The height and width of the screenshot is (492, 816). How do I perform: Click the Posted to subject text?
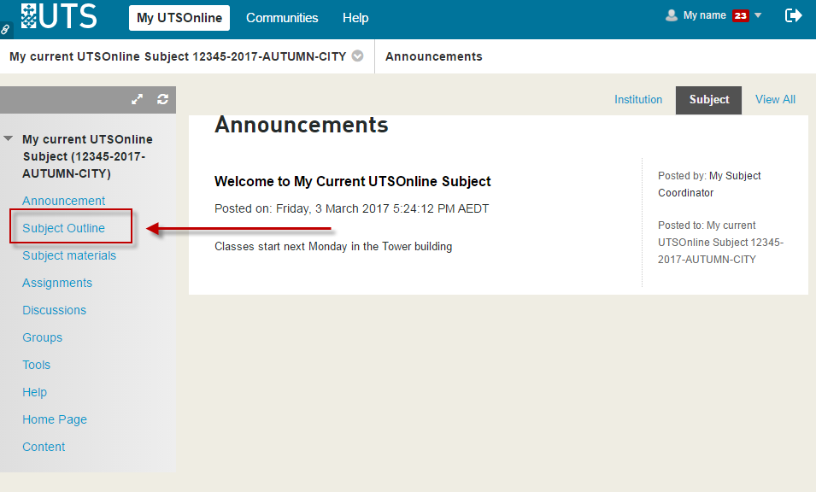(x=721, y=243)
